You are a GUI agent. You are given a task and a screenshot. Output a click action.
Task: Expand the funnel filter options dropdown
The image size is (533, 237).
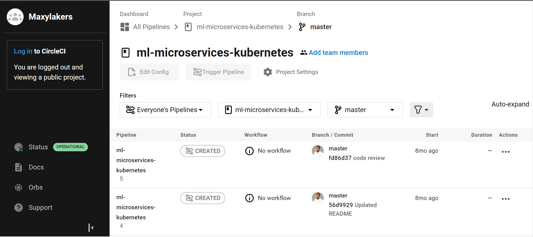(421, 110)
